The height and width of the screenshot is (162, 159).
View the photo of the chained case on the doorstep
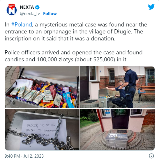pos(117,129)
